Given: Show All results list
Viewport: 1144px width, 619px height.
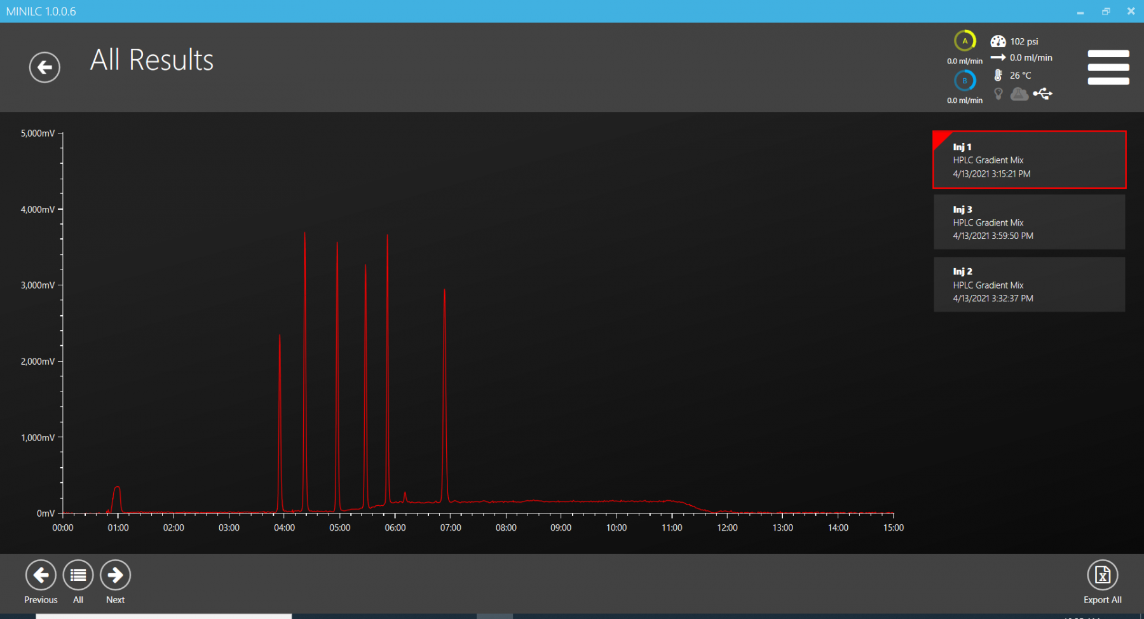Looking at the screenshot, I should tap(78, 575).
